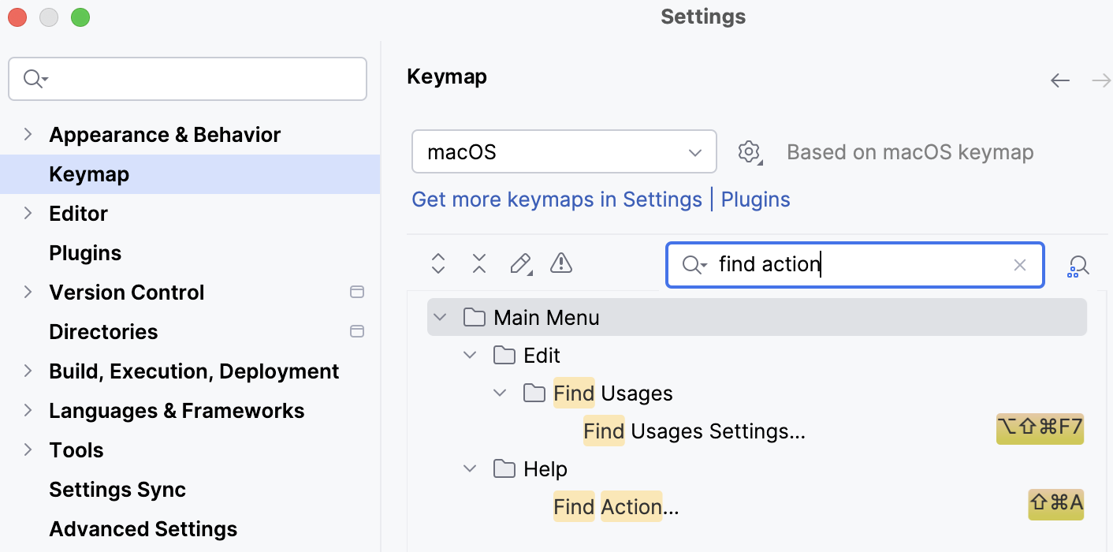This screenshot has width=1113, height=552.
Task: Click the Expand All icon in keymap toolbar
Action: (438, 264)
